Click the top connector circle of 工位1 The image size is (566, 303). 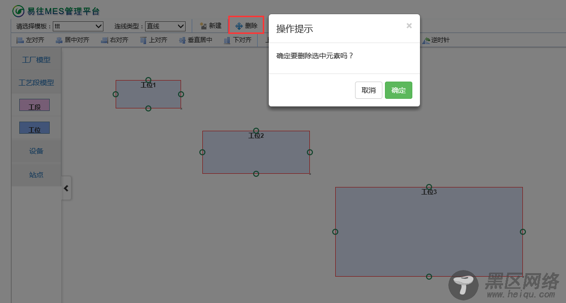coord(149,80)
